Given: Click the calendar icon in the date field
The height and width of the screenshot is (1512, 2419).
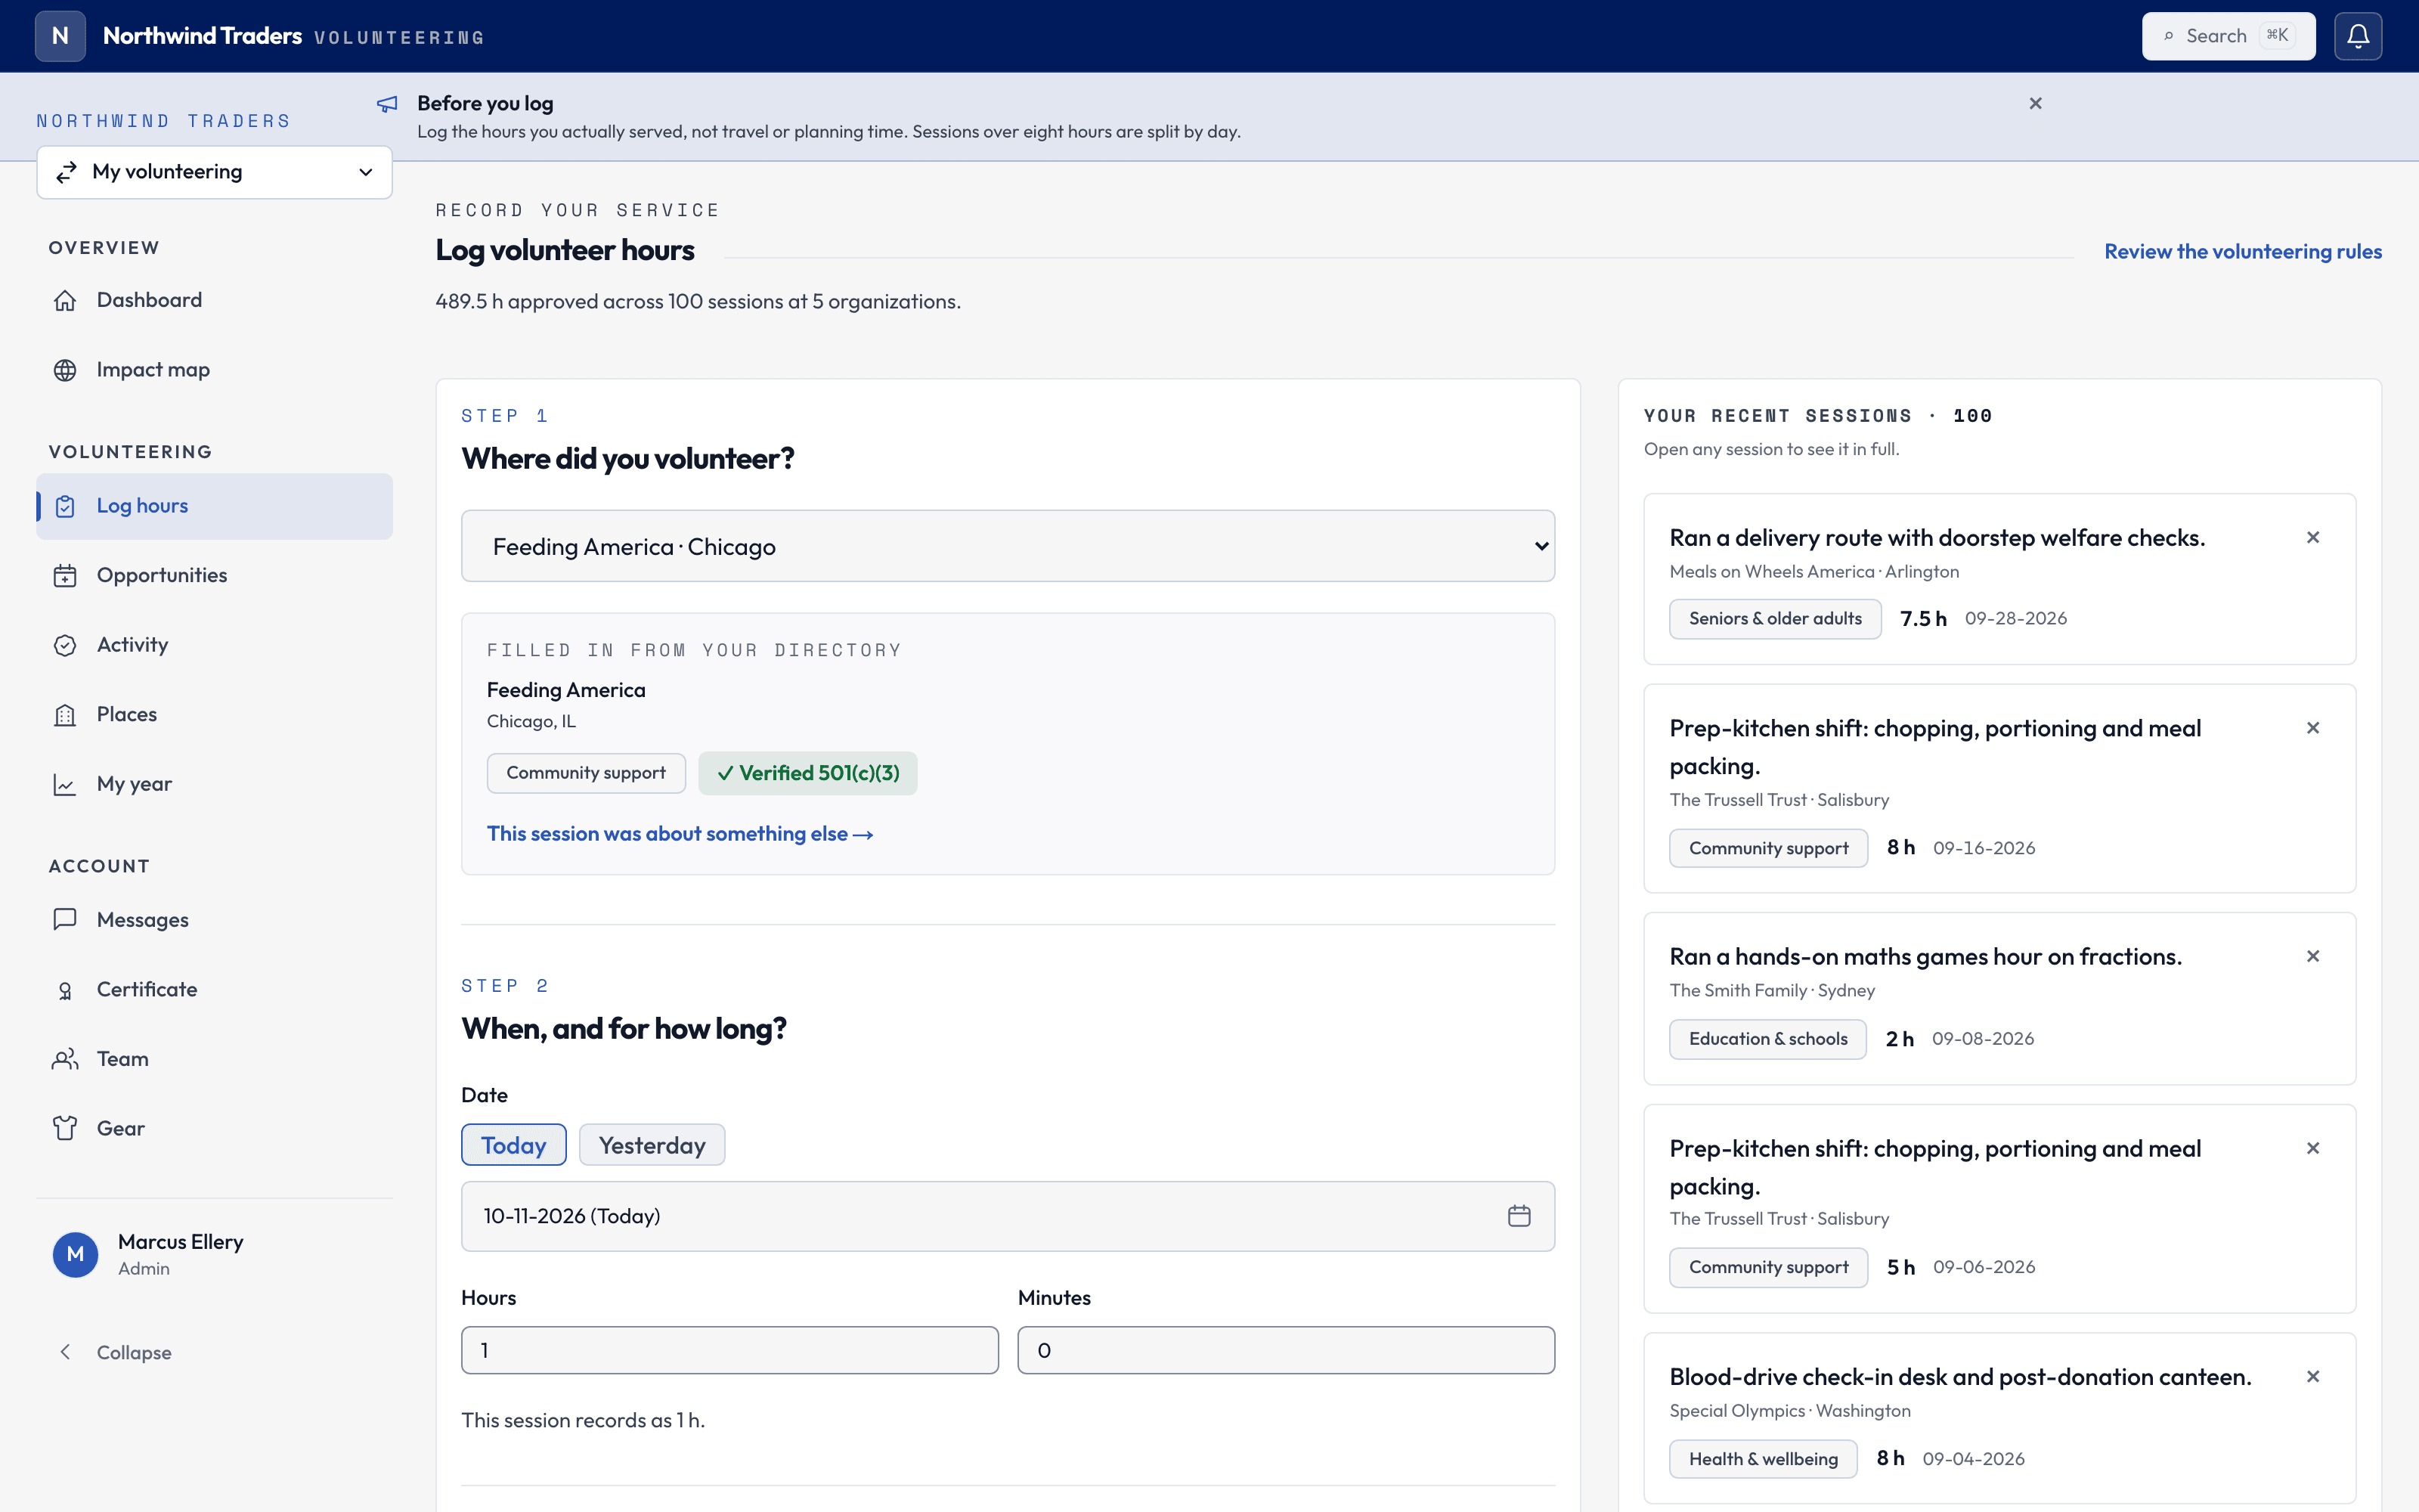Looking at the screenshot, I should pos(1519,1216).
